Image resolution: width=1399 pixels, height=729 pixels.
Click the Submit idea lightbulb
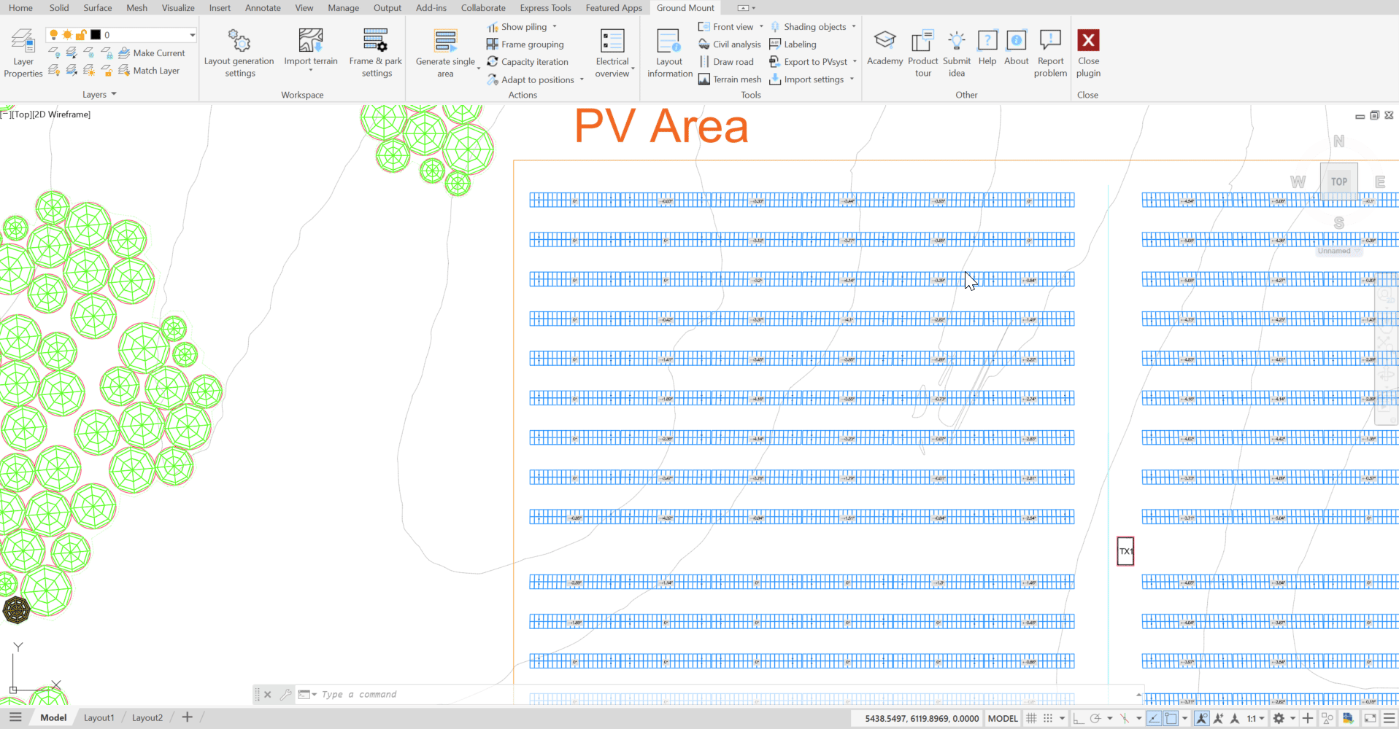[956, 40]
